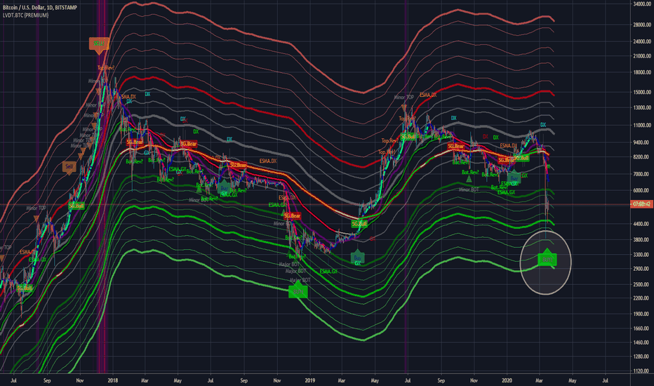Click the Minor TOP label near September 2017
This screenshot has height=386, width=654.
point(36,208)
